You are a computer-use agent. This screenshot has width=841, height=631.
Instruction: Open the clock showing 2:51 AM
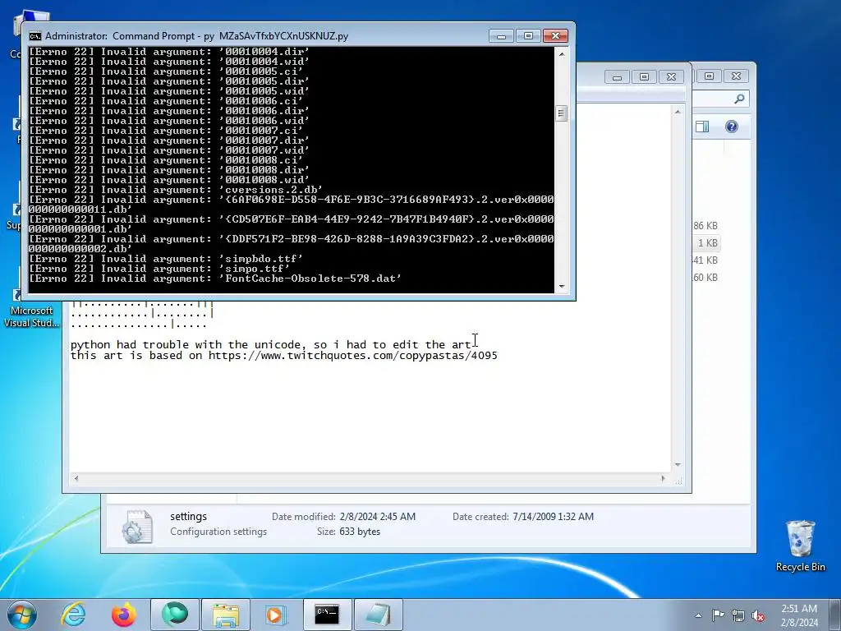pyautogui.click(x=799, y=609)
